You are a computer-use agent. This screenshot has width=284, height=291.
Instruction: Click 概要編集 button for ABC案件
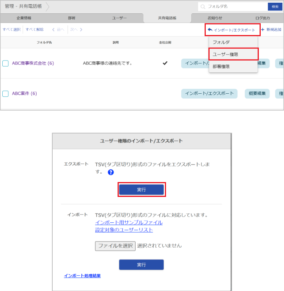pyautogui.click(x=257, y=94)
